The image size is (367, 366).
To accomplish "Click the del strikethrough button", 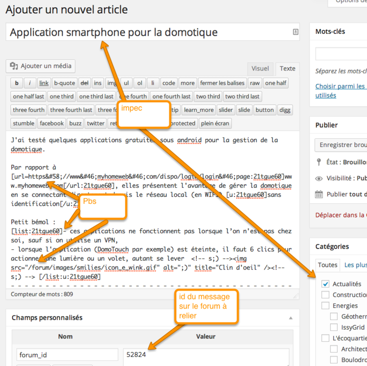I will pyautogui.click(x=85, y=83).
